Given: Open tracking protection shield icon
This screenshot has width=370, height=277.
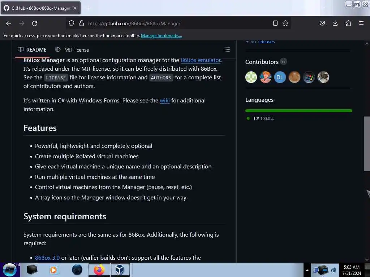Looking at the screenshot, I should 72,23.
